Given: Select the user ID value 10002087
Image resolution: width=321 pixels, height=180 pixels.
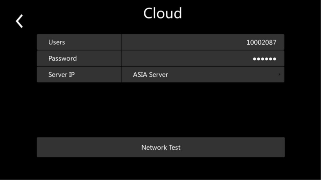Looking at the screenshot, I should 261,42.
